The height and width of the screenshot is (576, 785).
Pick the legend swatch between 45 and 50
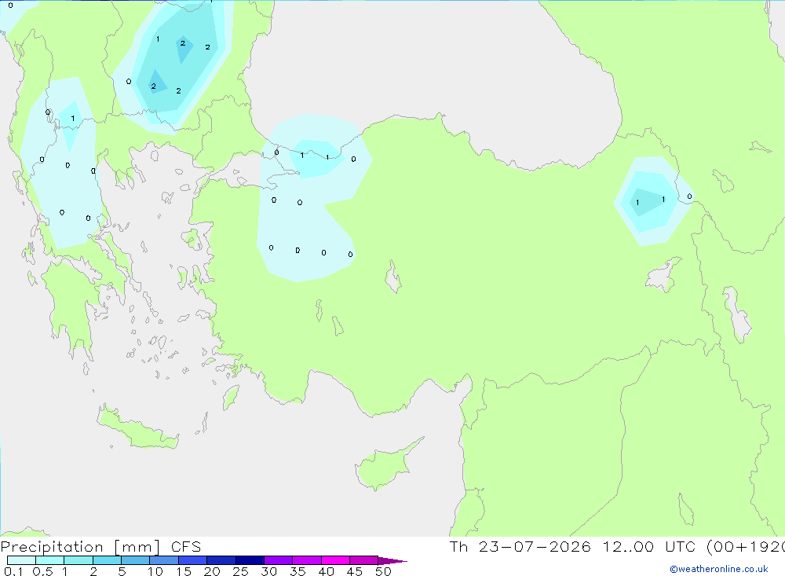pyautogui.click(x=363, y=560)
